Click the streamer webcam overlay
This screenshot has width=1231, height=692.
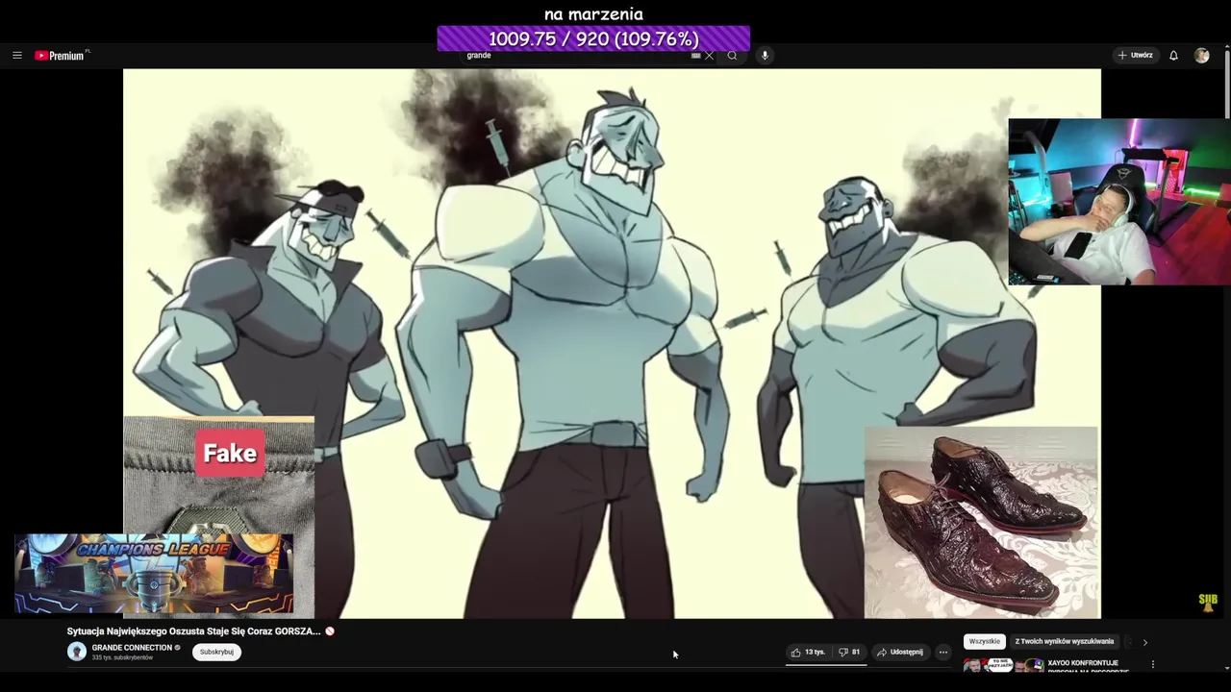tap(1119, 202)
